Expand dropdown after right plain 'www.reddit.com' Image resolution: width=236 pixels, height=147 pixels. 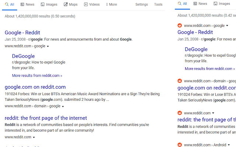(213, 113)
